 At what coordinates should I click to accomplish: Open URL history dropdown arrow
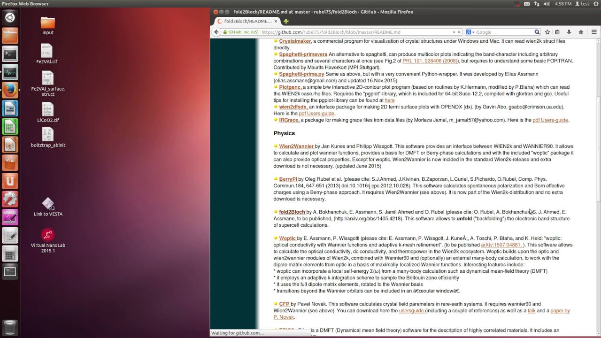[454, 32]
